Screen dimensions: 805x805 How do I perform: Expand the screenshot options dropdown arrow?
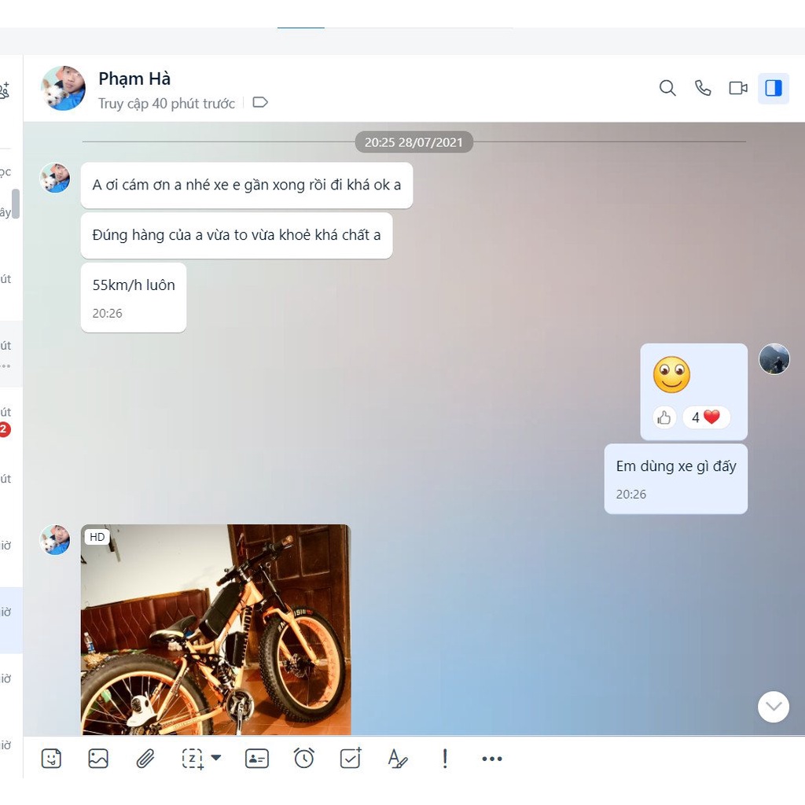point(216,759)
